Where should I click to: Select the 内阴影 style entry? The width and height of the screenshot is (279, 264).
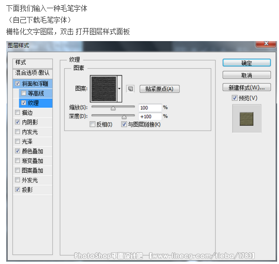point(33,122)
